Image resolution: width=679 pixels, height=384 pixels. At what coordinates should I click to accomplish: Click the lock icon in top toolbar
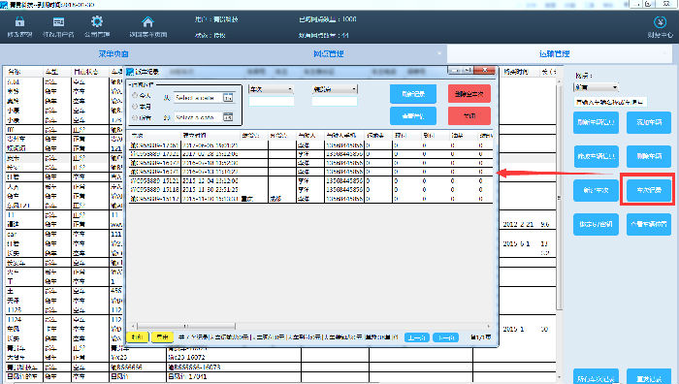19,21
